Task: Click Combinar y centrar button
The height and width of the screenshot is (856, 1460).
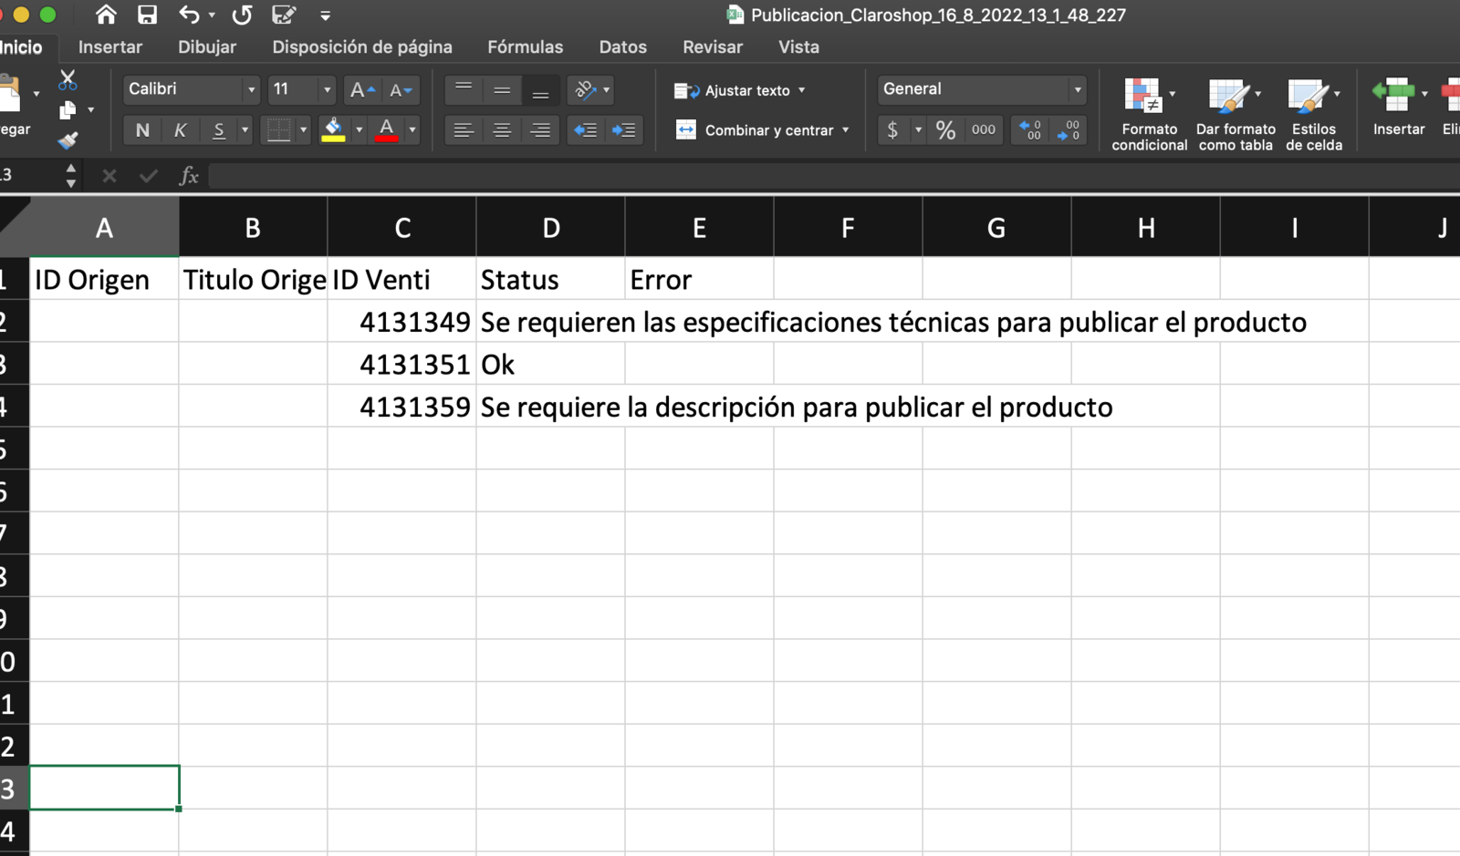Action: click(755, 130)
